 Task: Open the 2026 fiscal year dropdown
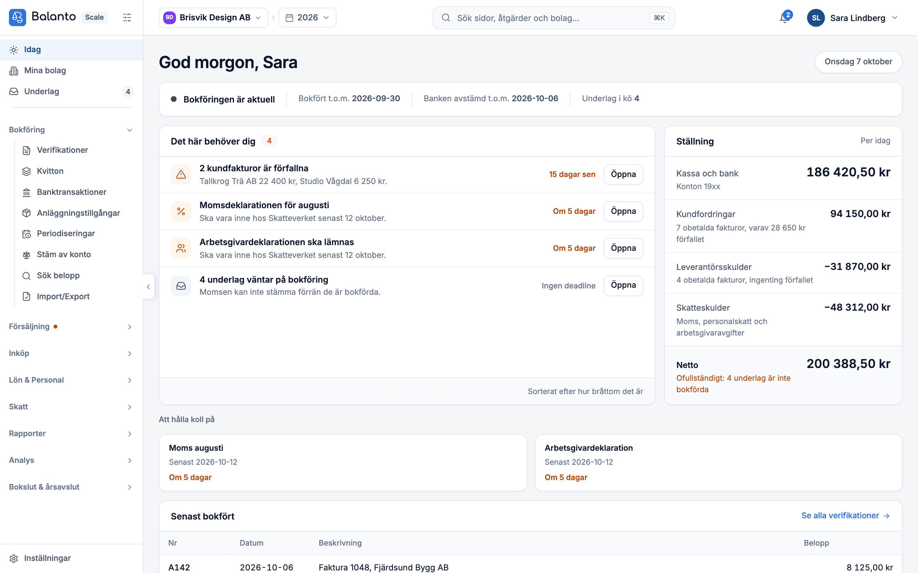click(x=307, y=18)
